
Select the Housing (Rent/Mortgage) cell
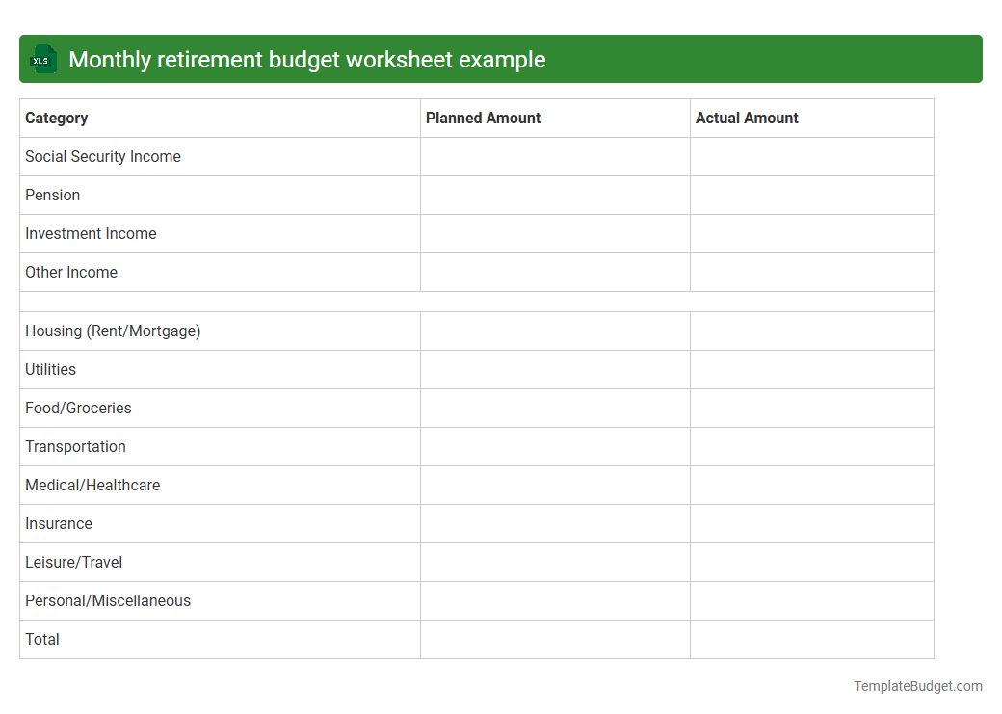tap(113, 331)
